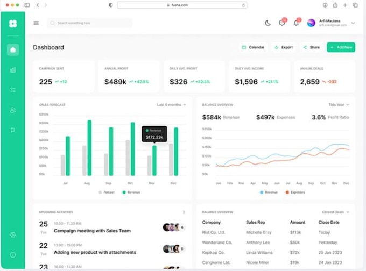Reload the page in the address bar
Viewport: 366px width, 271px height.
pos(243,5)
